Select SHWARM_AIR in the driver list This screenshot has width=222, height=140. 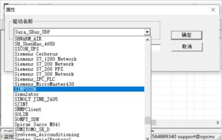[79, 39]
